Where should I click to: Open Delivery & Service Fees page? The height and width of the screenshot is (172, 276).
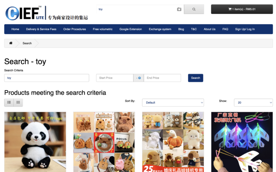pyautogui.click(x=41, y=29)
